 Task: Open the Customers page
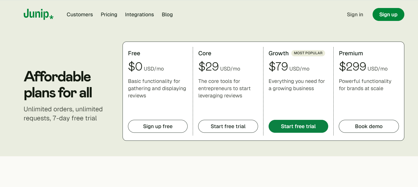(80, 14)
